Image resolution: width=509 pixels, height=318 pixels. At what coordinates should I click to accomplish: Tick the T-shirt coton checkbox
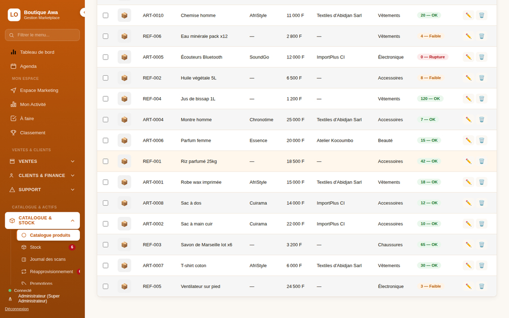[105, 266]
